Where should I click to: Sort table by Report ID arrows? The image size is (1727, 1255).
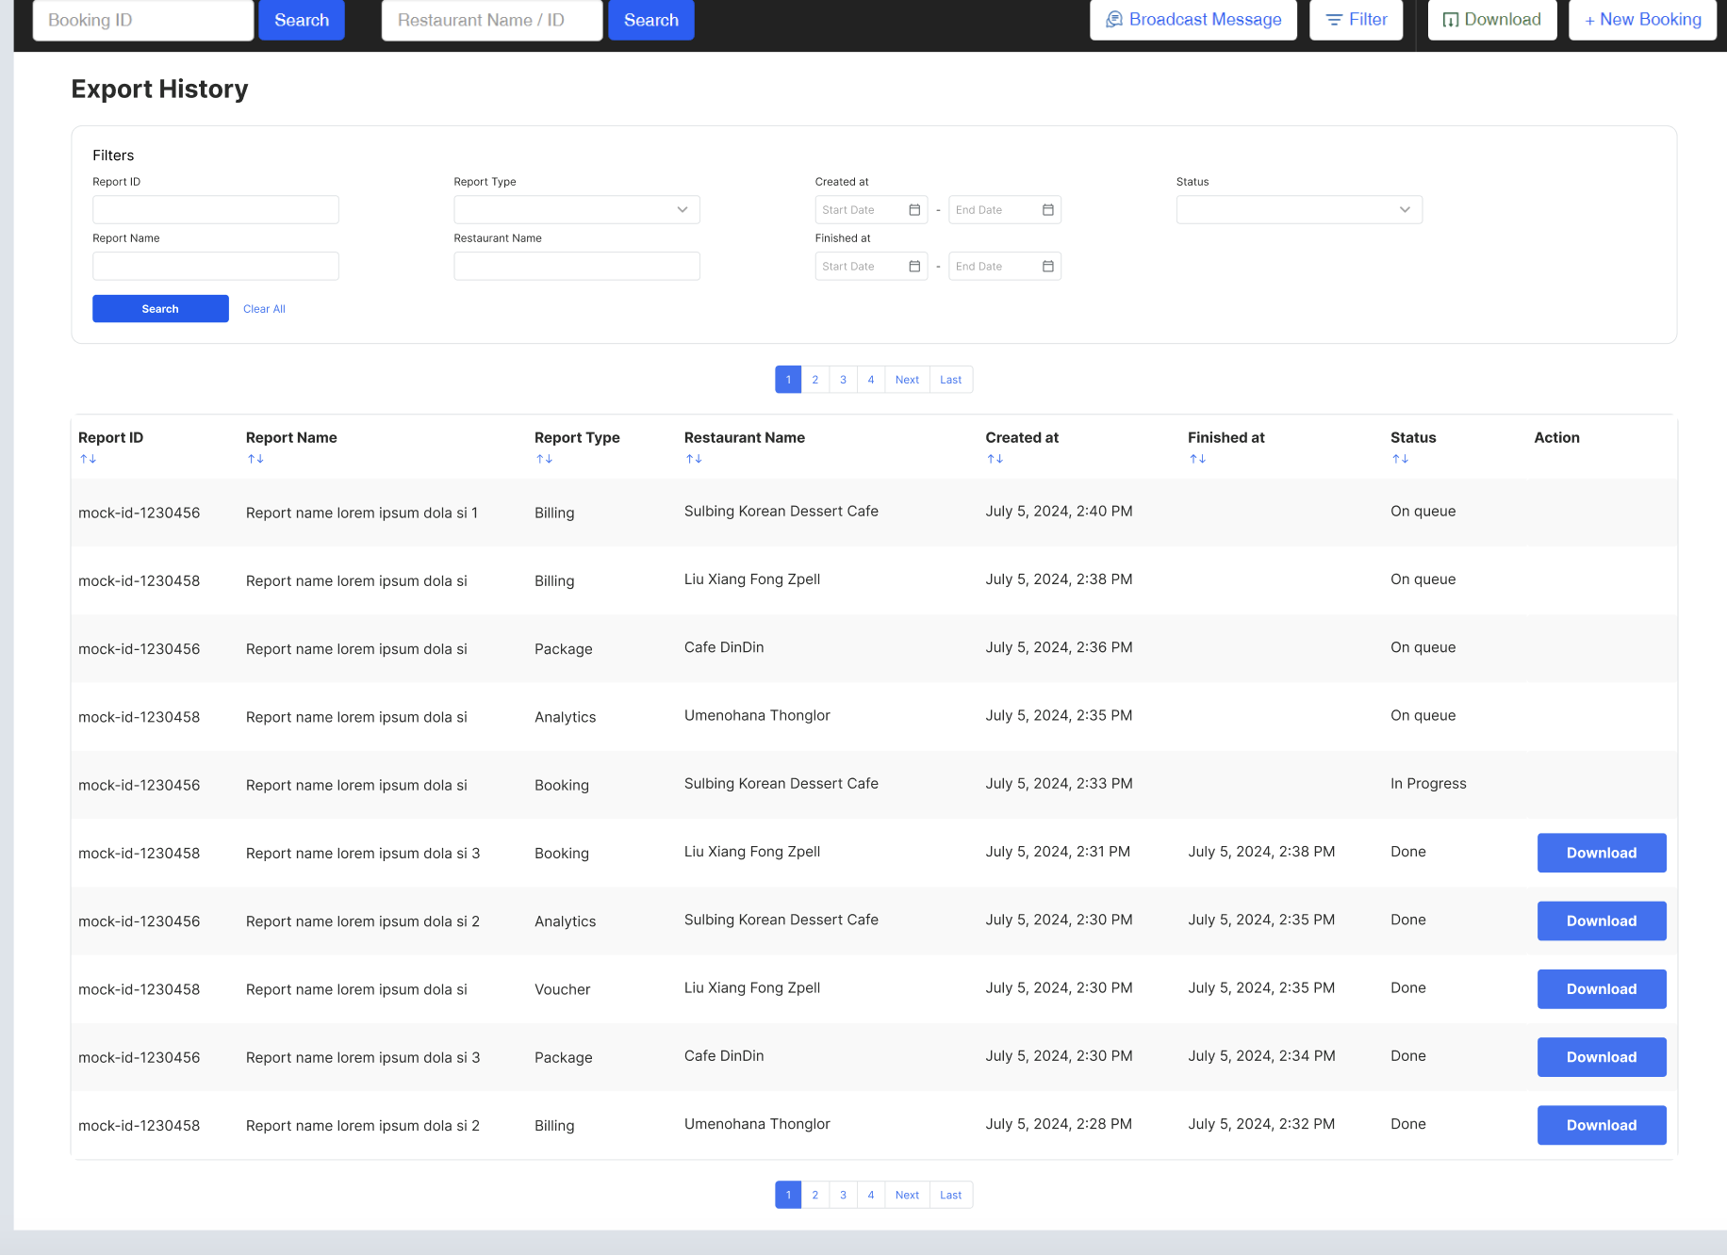[x=88, y=459]
